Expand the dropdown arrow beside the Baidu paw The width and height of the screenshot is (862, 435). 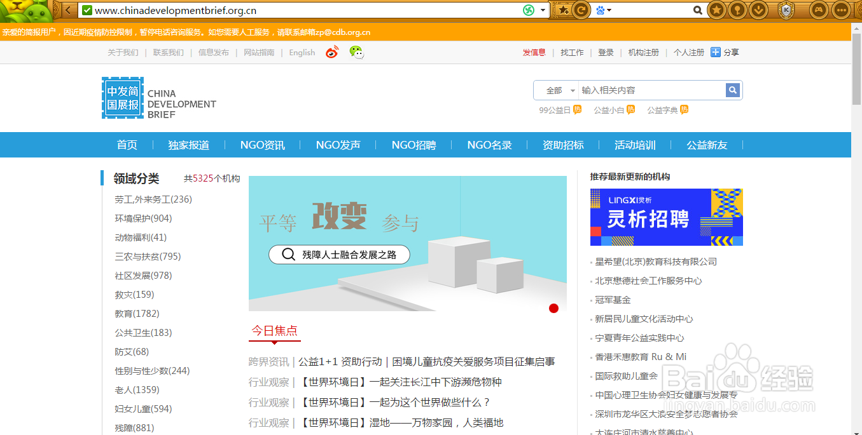click(609, 10)
